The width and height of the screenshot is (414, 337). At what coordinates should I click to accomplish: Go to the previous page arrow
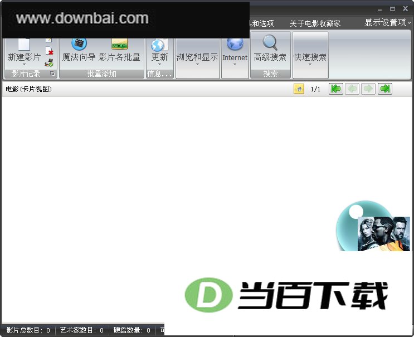pos(352,89)
